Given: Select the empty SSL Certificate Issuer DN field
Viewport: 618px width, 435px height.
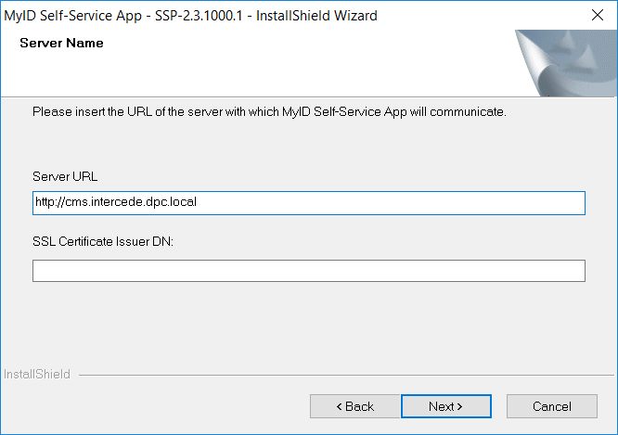Looking at the screenshot, I should click(309, 271).
